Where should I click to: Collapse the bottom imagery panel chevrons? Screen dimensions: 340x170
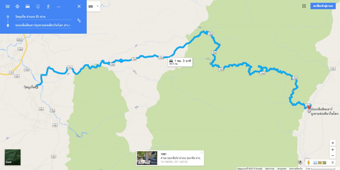point(333,163)
